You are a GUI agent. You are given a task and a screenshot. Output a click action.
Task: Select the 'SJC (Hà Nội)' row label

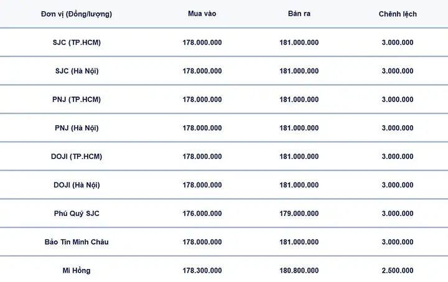pyautogui.click(x=77, y=71)
